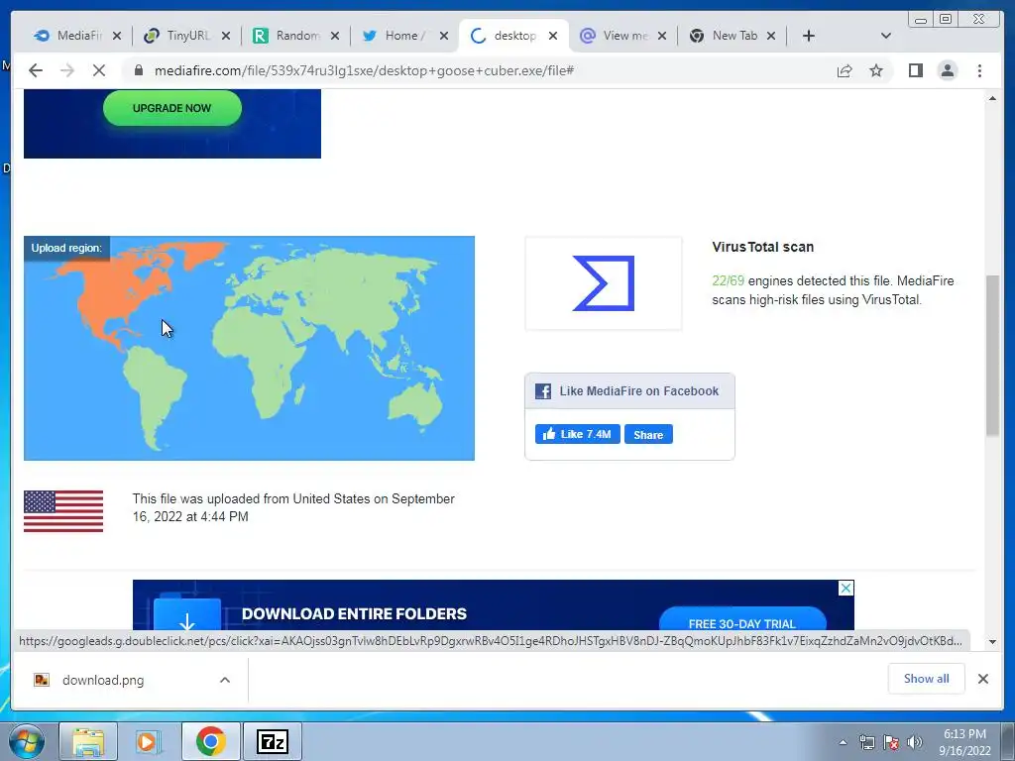Viewport: 1015px width, 761px height.
Task: Close the New Tab tab
Action: coord(771,37)
